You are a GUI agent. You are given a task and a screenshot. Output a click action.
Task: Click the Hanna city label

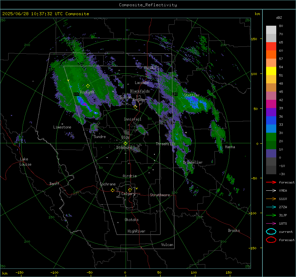click(230, 147)
